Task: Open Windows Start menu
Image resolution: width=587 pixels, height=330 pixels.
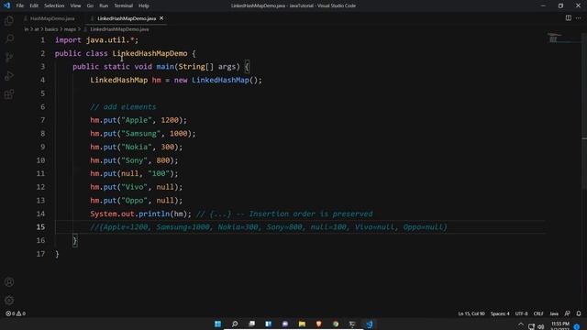Action: coord(217,324)
